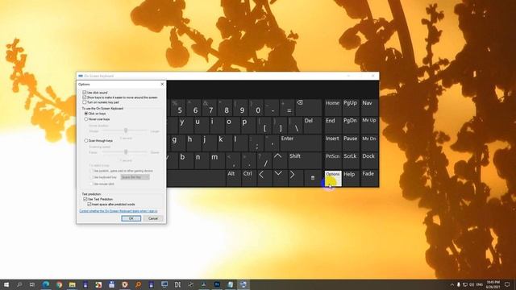Click the On-Screen Keyboard taskbar icon
Image resolution: width=516 pixels, height=290 pixels.
[243, 284]
